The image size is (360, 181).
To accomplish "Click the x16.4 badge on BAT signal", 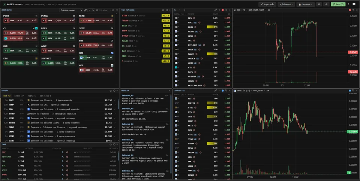I will (x=166, y=51).
